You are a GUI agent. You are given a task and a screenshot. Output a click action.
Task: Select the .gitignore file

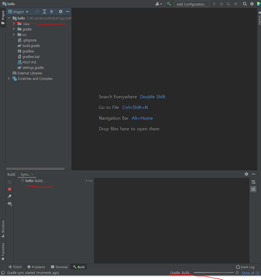point(27,40)
